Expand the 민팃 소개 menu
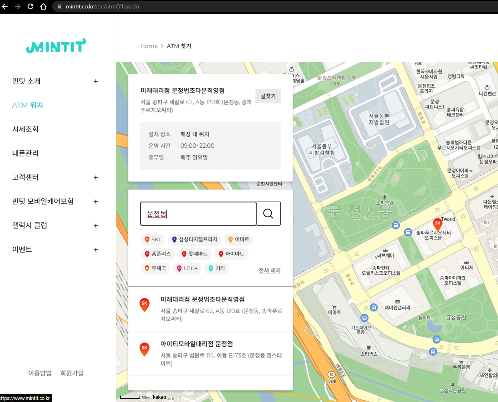The width and height of the screenshot is (498, 402). tap(95, 81)
